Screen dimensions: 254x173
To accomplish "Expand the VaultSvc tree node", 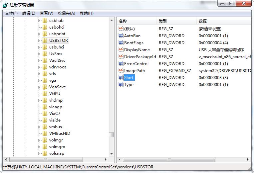I will coord(39,60).
